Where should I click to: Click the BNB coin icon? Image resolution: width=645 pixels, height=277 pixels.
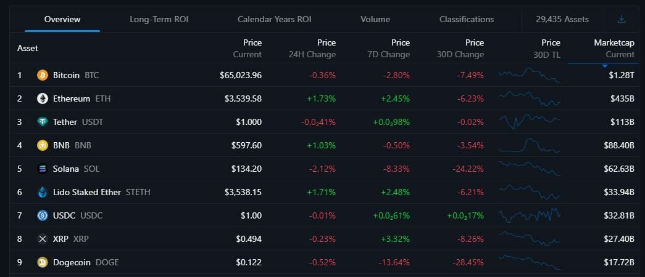click(x=43, y=145)
